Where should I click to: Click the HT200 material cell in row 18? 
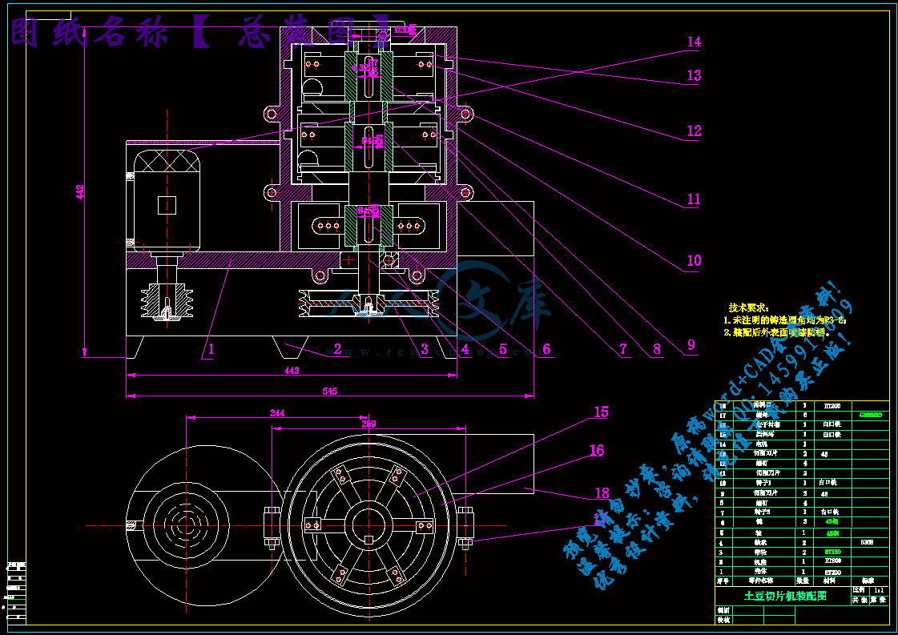point(832,405)
